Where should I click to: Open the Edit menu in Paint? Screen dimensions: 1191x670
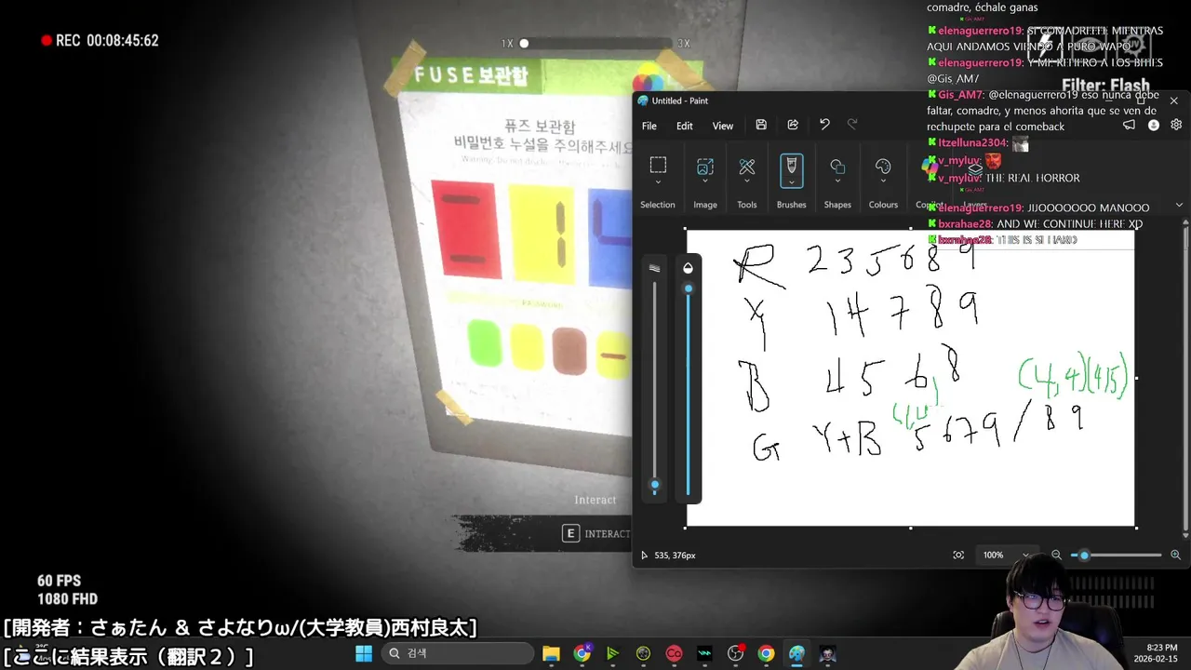coord(684,126)
